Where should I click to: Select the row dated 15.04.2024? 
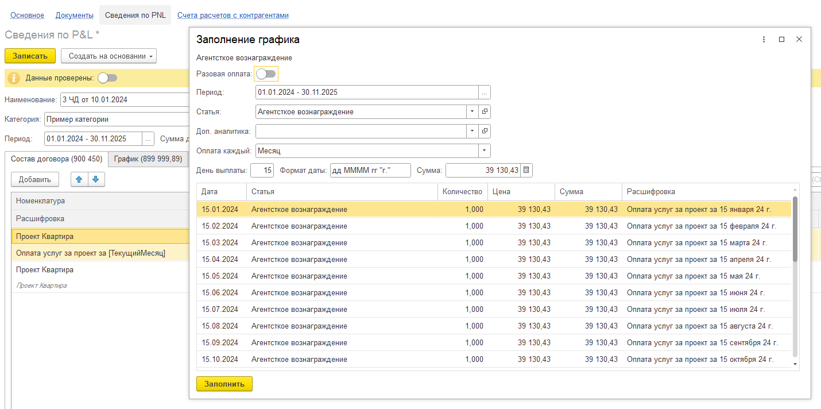494,259
